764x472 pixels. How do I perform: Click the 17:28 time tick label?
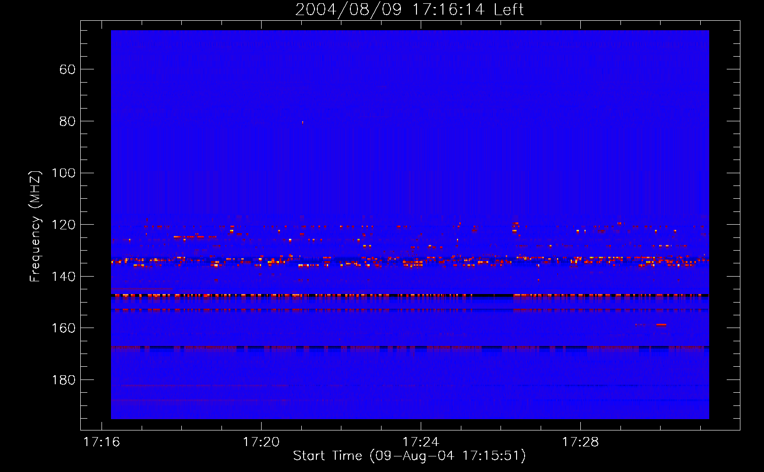tap(580, 442)
